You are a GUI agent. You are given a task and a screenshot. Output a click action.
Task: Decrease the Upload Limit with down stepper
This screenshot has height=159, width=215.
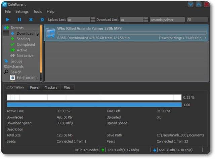[93, 21]
